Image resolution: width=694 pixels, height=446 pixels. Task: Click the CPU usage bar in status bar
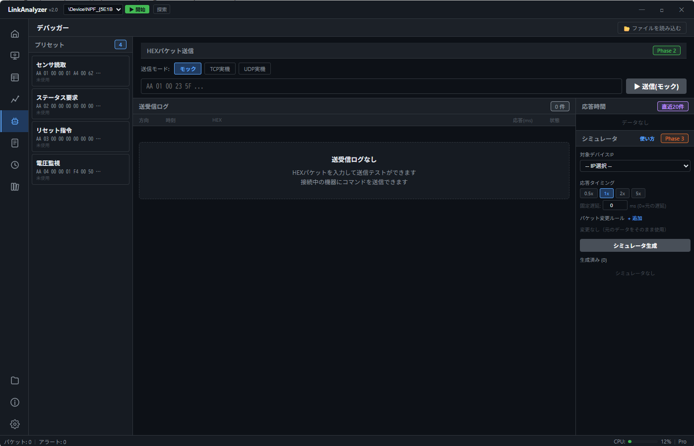pyautogui.click(x=643, y=442)
